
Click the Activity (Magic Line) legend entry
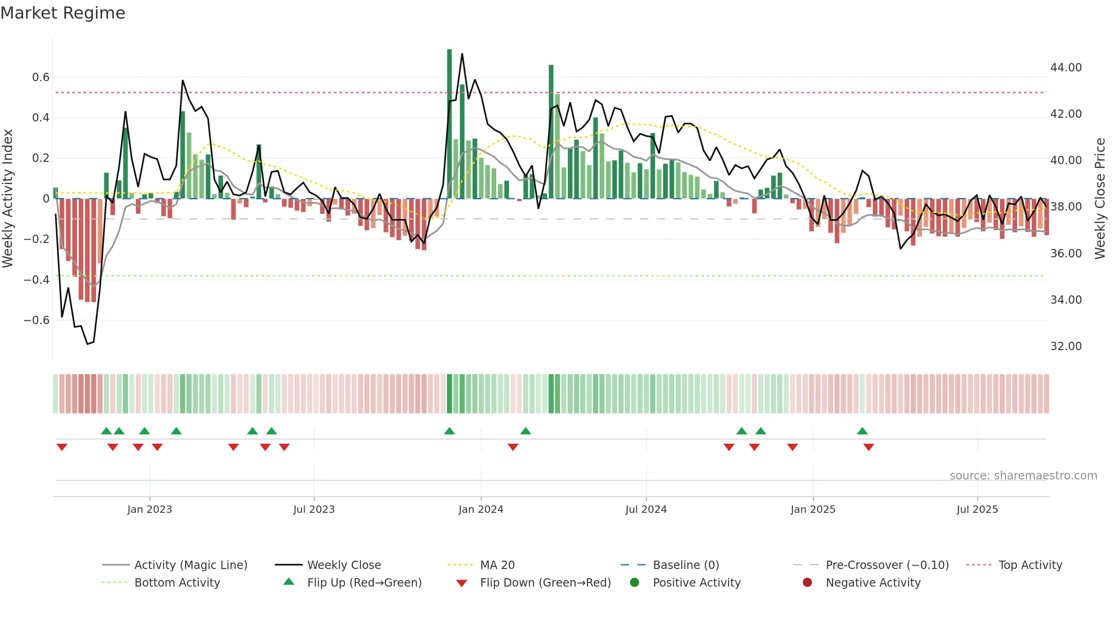point(175,565)
